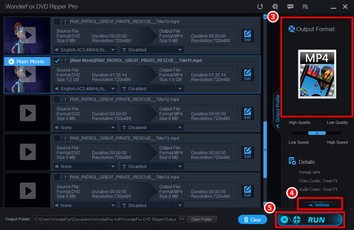The image size is (354, 230).
Task: Check the Title13.mp4 checkbox
Action: tap(57, 138)
